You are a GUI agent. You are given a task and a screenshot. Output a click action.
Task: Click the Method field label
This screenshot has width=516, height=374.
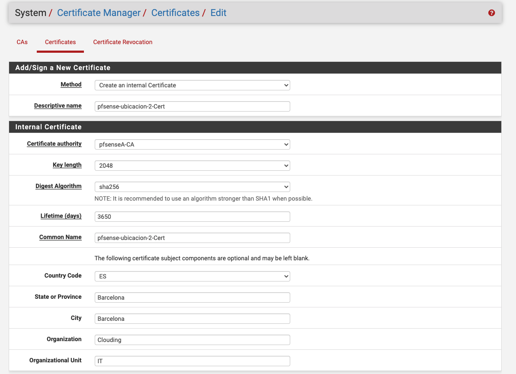(71, 85)
